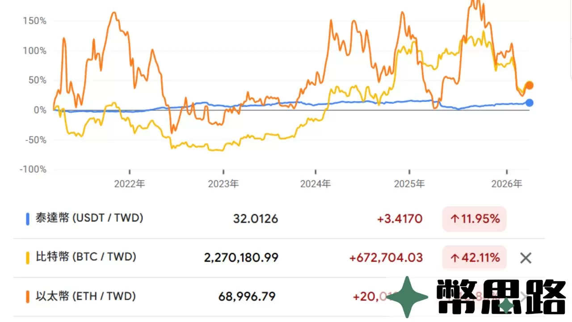Open the 泰達幣 (USDT / TWD) row
This screenshot has height=322, width=572.
click(x=89, y=218)
